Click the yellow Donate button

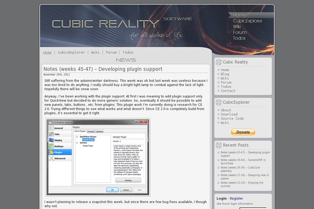[x=243, y=132]
